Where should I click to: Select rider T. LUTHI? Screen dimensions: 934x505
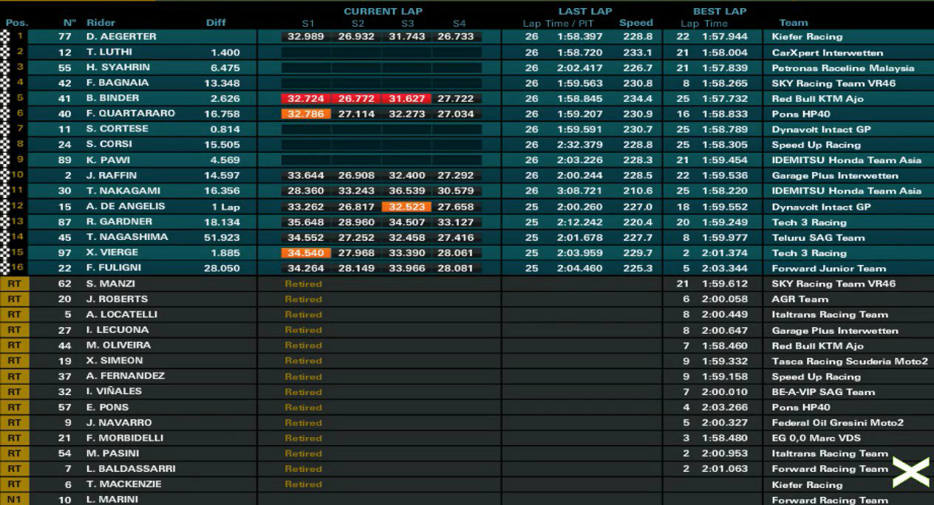111,52
